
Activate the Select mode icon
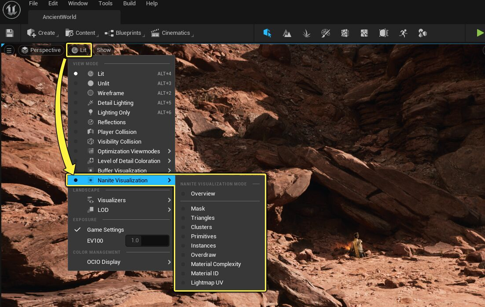(x=267, y=33)
